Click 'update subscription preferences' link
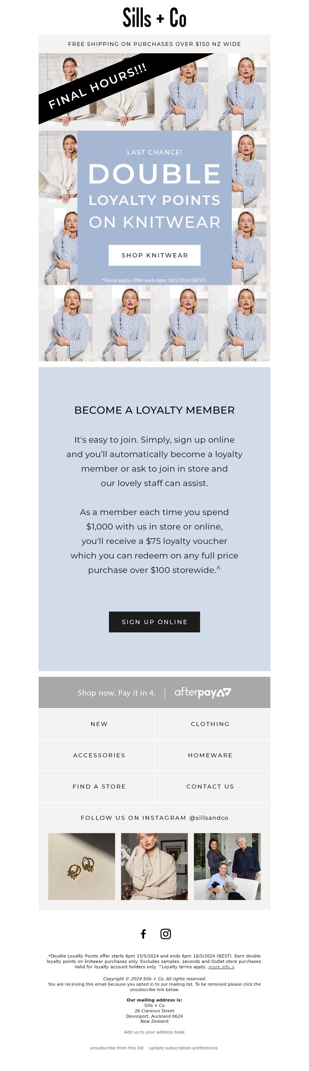Viewport: 309px width, 1071px height. (x=183, y=1048)
